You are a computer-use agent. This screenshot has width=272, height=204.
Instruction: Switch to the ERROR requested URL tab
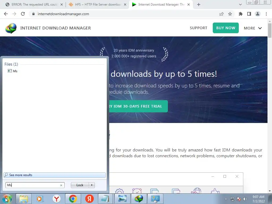click(34, 5)
